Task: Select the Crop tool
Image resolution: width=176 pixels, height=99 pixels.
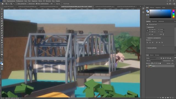Action: click(x=2, y=19)
